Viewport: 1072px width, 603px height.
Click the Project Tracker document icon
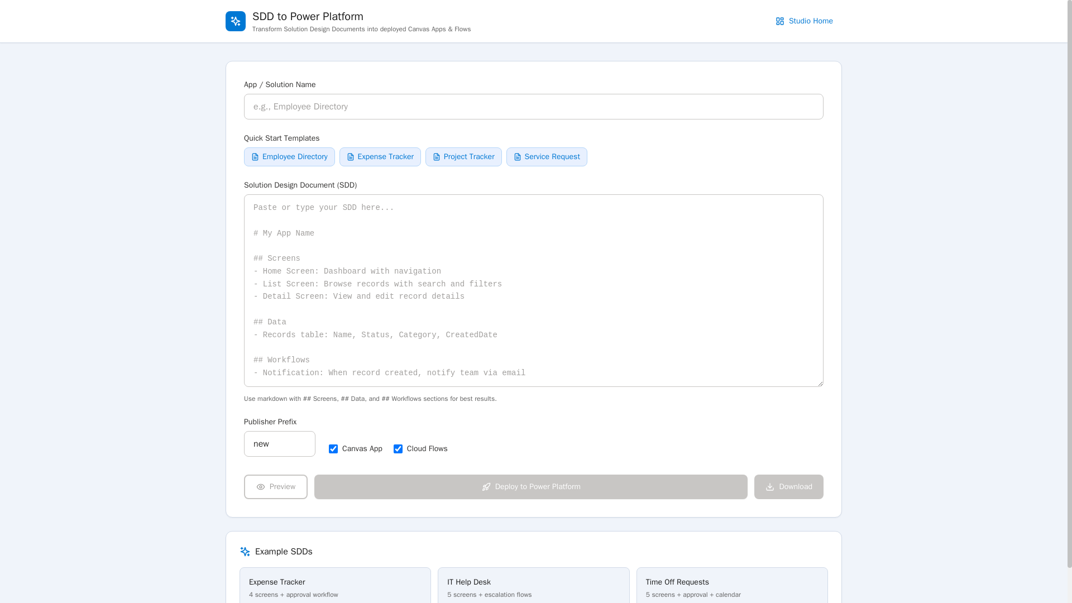(x=437, y=157)
